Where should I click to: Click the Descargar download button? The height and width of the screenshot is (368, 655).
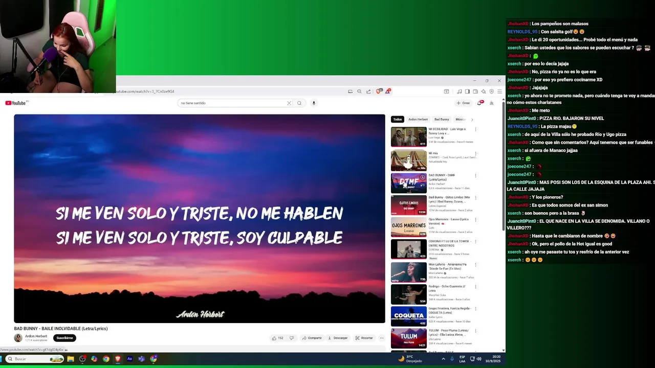point(337,338)
